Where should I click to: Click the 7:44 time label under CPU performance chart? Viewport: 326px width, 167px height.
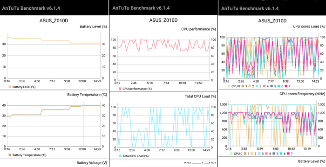click(166, 83)
